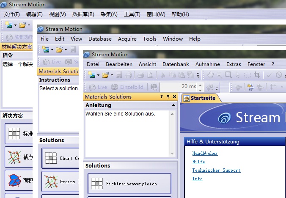Image resolution: width=286 pixels, height=198 pixels.
Task: Select the crop tool in the toolbar
Action: [x=257, y=75]
